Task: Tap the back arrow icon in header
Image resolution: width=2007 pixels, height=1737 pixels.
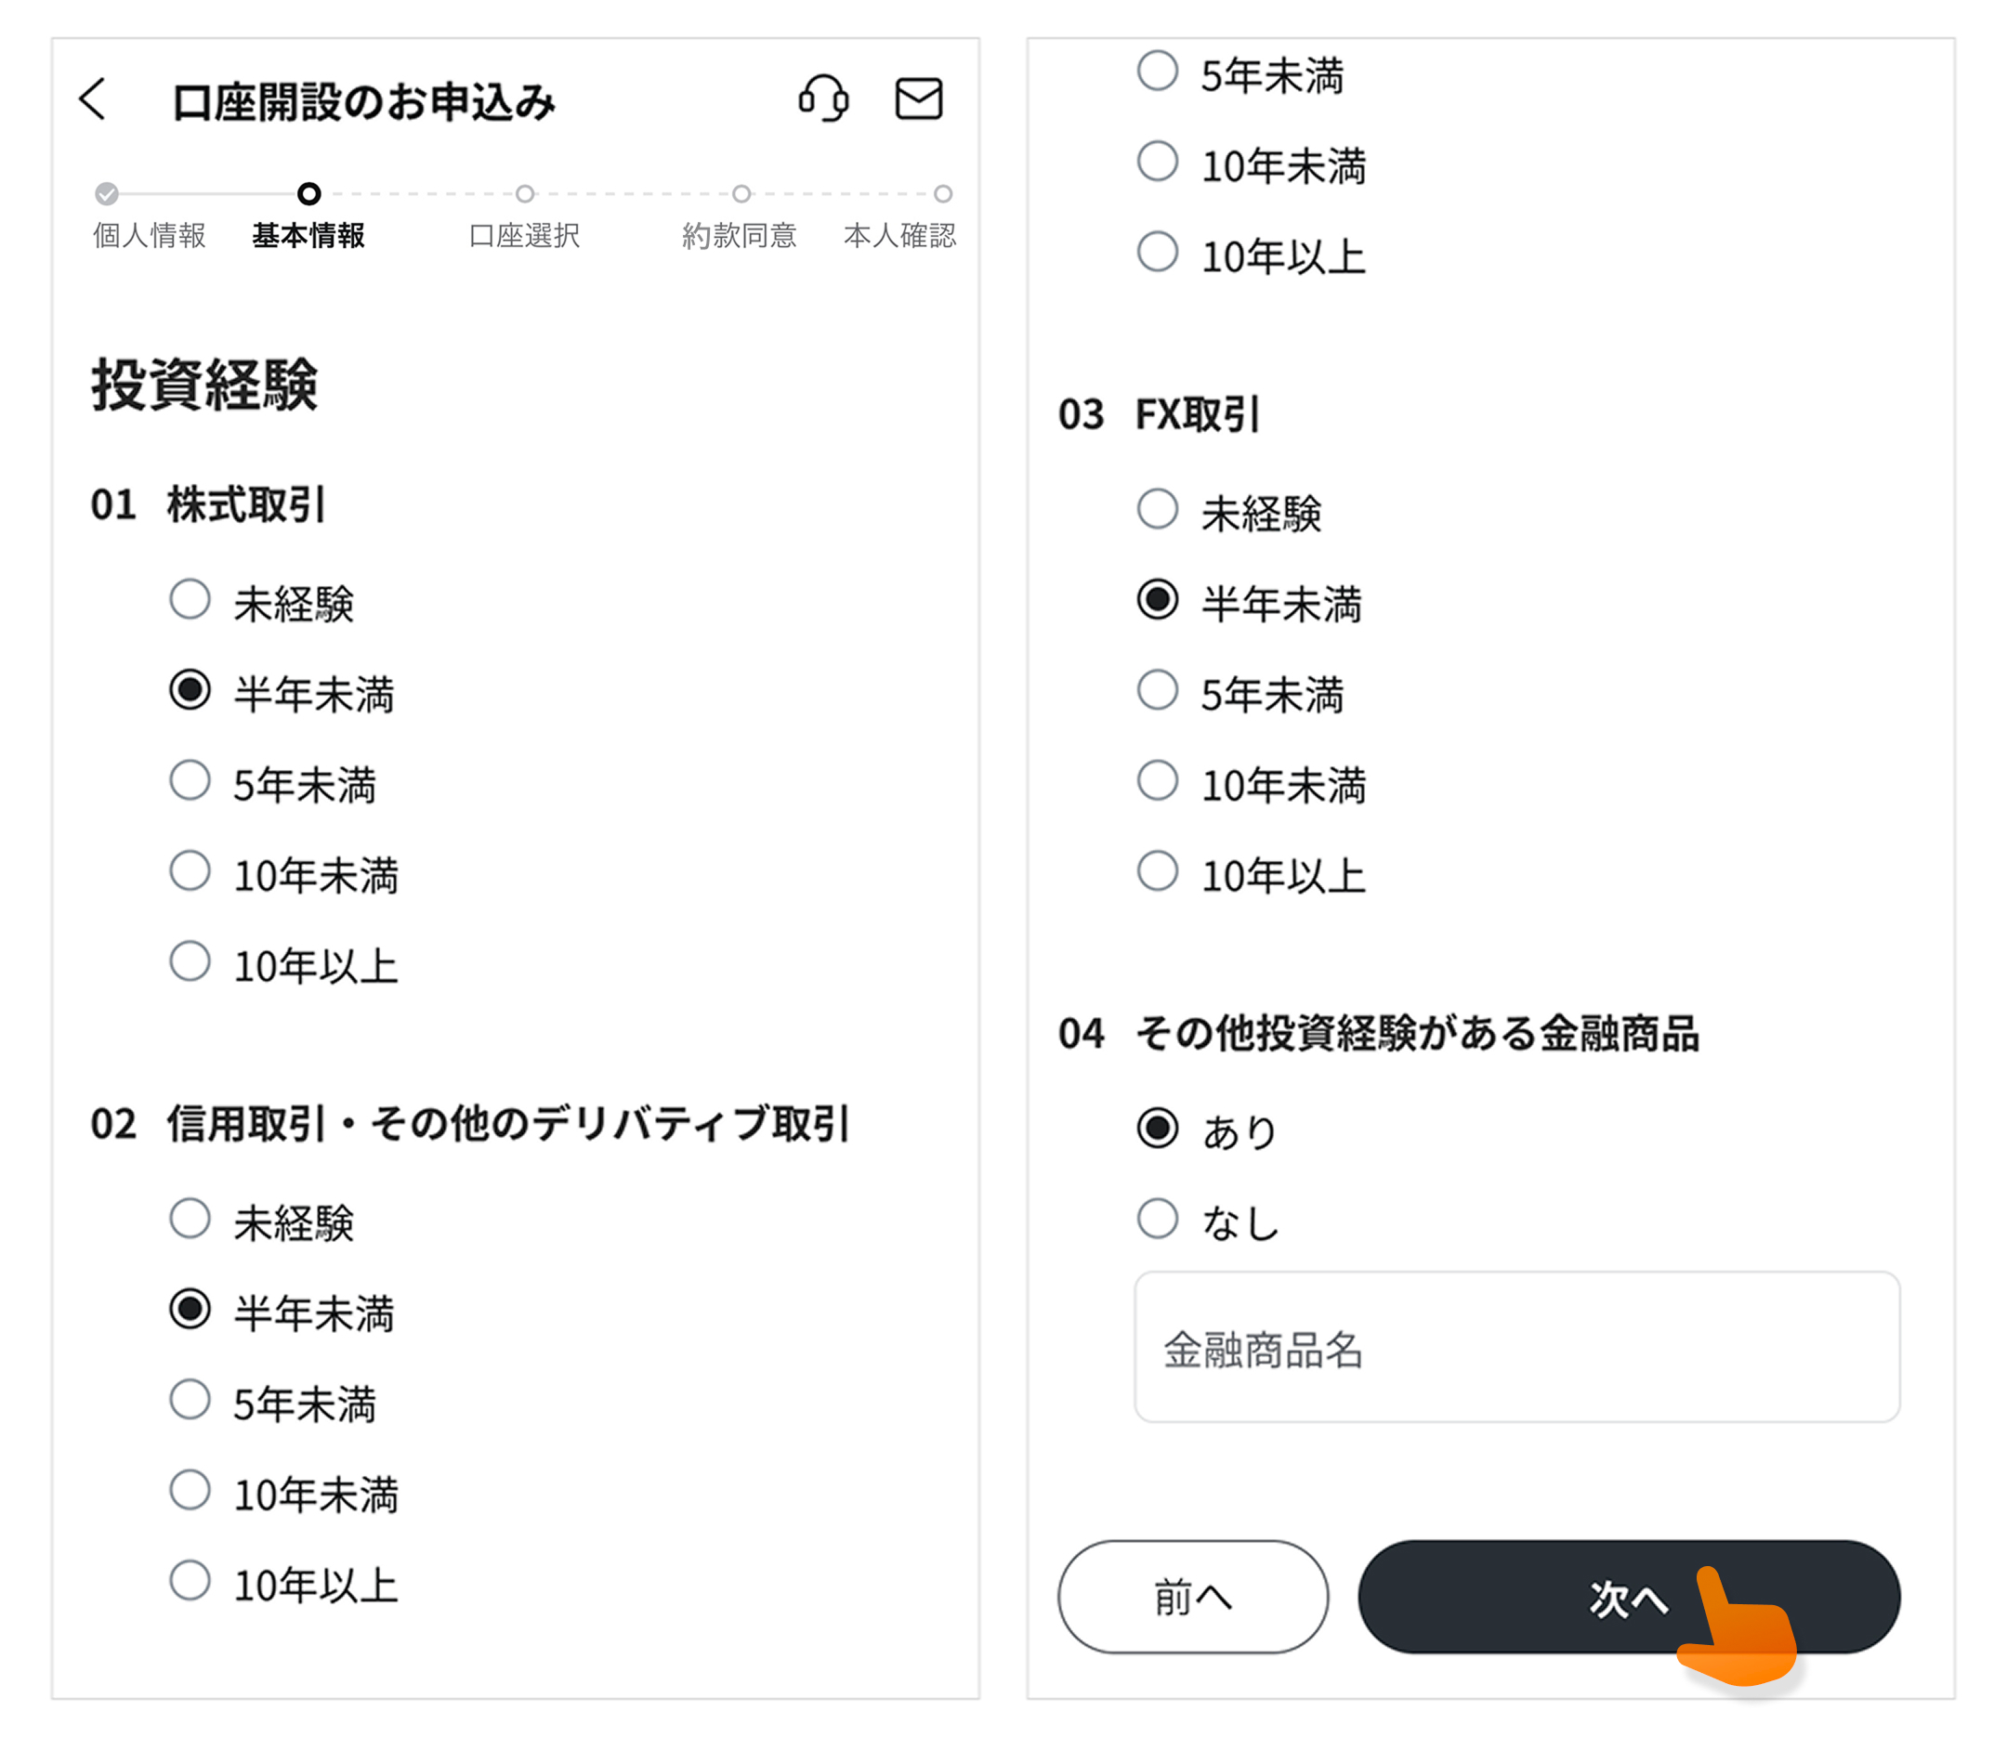Action: pos(92,98)
